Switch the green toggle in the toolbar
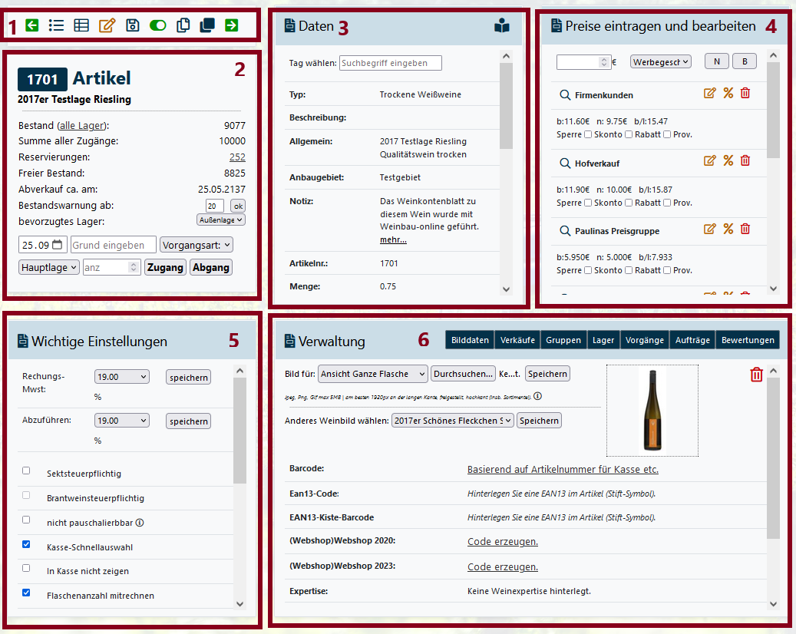796x634 pixels. (157, 25)
